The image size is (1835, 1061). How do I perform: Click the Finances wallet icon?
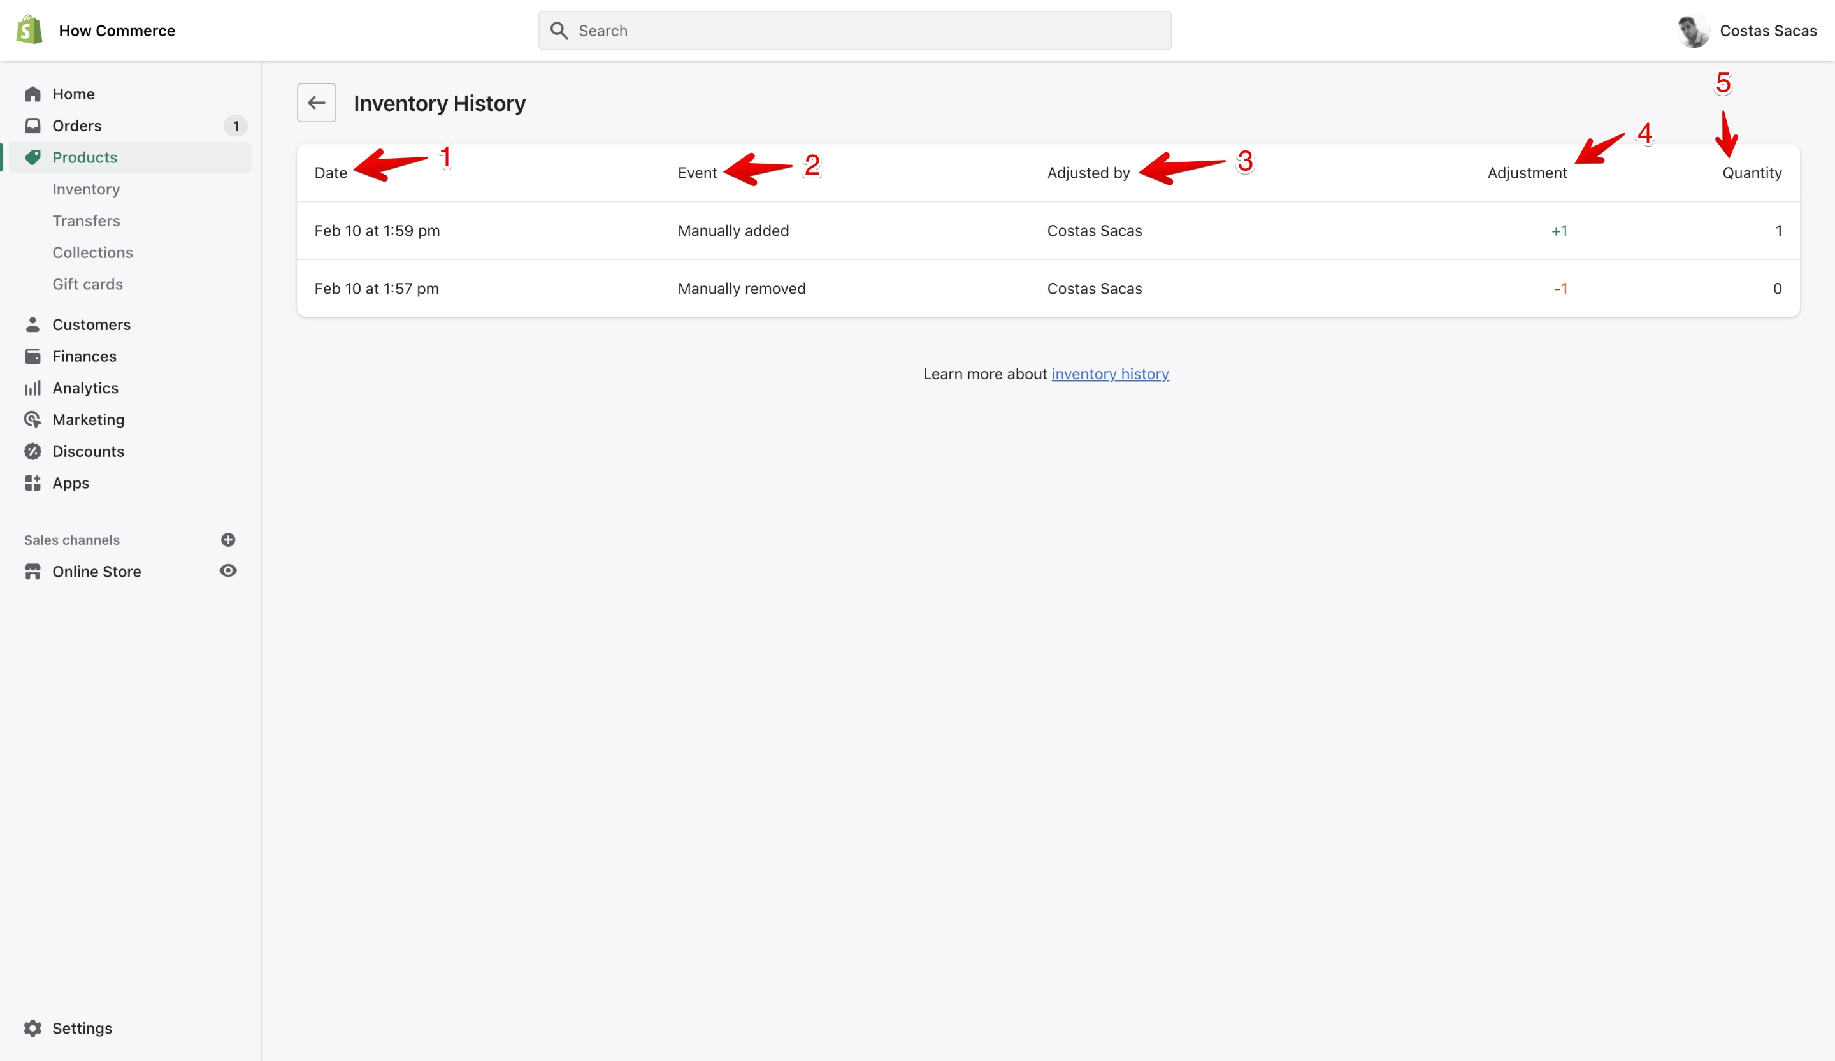coord(32,356)
